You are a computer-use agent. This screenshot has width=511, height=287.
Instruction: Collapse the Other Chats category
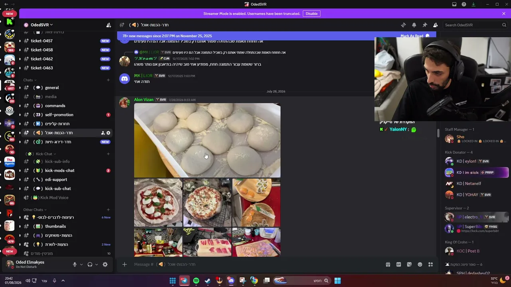[x=35, y=210]
